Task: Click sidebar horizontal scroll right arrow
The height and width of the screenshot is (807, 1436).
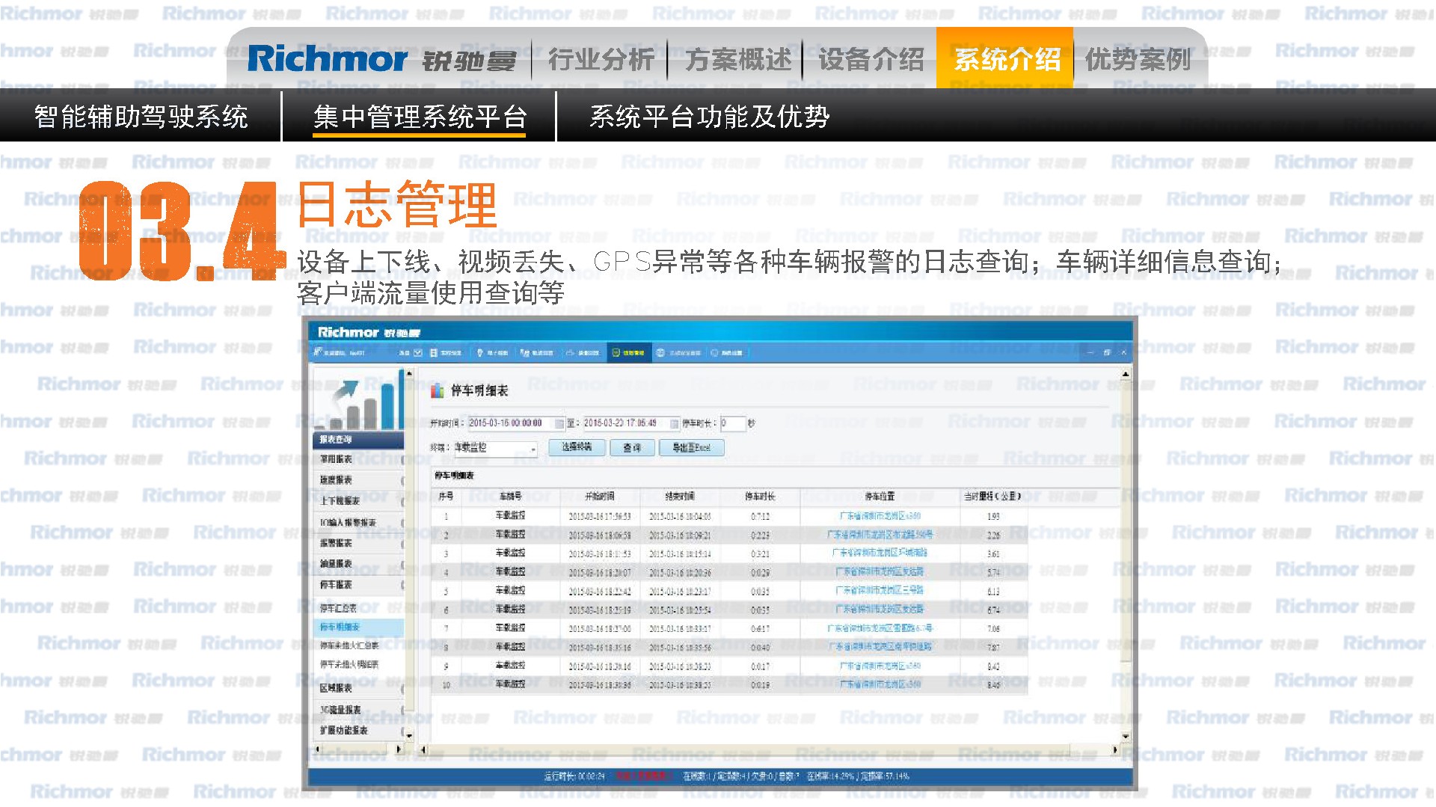Action: pyautogui.click(x=399, y=749)
